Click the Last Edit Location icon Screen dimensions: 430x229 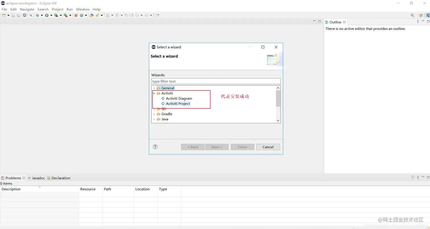click(126, 15)
